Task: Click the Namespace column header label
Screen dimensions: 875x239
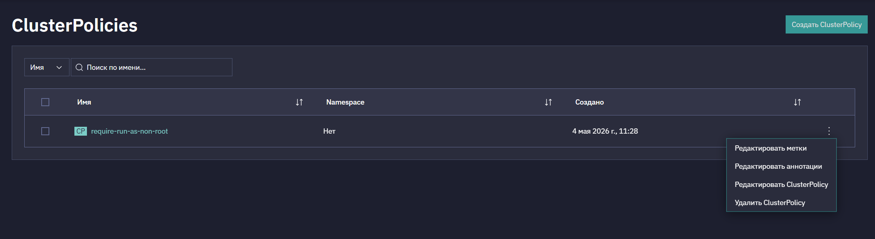Action: point(345,102)
